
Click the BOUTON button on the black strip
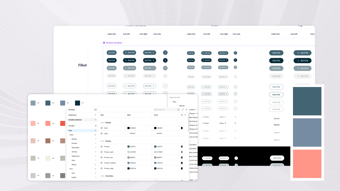(x=277, y=158)
